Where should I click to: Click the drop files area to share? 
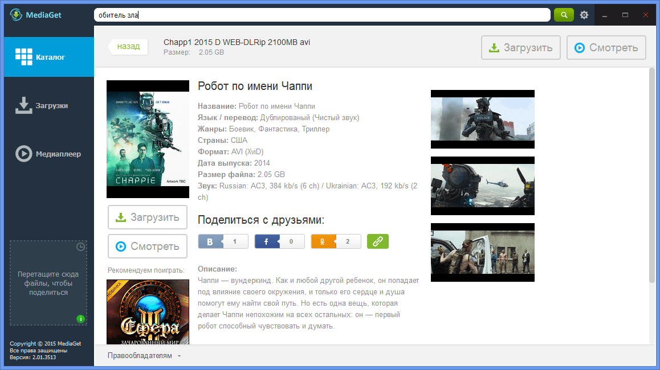(48, 283)
